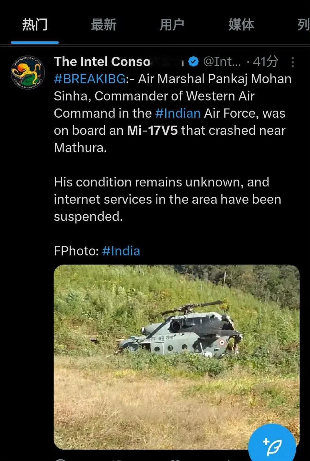
Task: Open the #BREAKIBG hashtag
Action: coord(90,79)
